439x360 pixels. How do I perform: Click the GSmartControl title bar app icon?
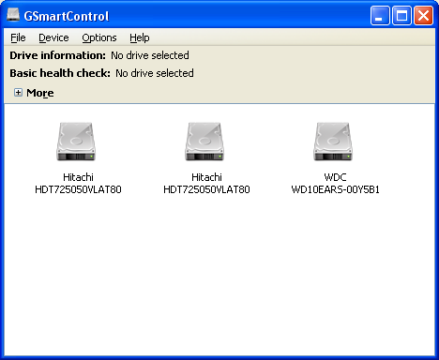point(13,15)
